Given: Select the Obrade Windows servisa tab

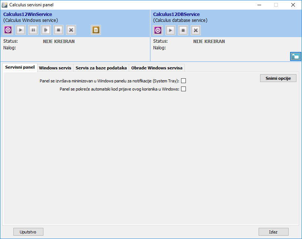Looking at the screenshot, I should point(156,68).
